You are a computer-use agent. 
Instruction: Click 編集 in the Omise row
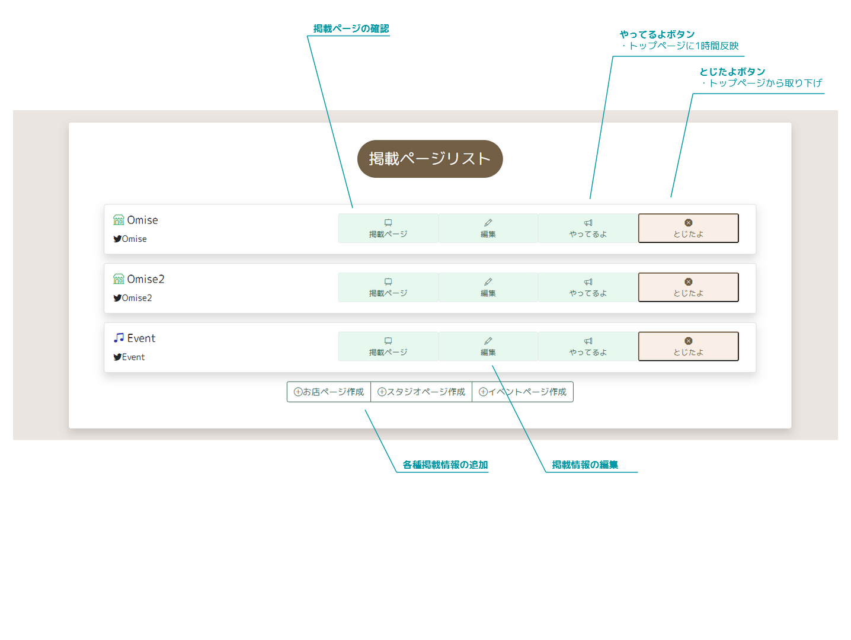(x=488, y=228)
